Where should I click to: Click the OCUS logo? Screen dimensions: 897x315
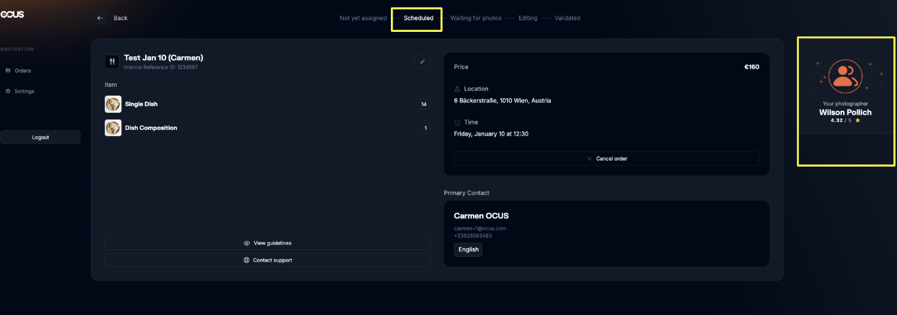(x=12, y=14)
